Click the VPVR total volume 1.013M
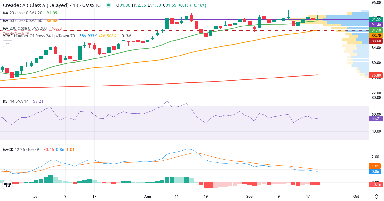Viewport: 384px width, 201px height. tap(124, 36)
